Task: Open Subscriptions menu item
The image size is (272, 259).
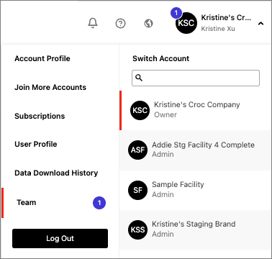Action: coord(40,116)
